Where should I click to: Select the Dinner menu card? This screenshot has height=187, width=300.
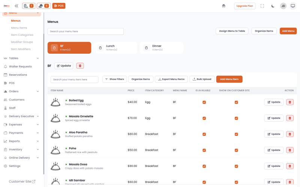tap(162, 48)
